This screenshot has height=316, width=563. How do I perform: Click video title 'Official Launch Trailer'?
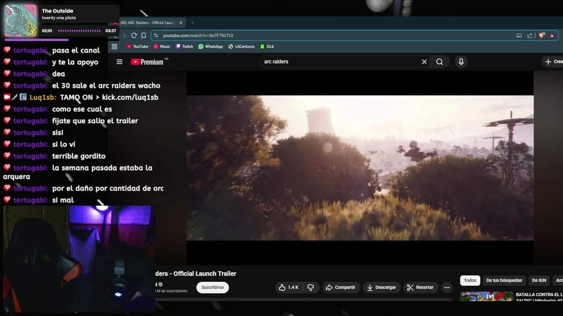pos(205,274)
